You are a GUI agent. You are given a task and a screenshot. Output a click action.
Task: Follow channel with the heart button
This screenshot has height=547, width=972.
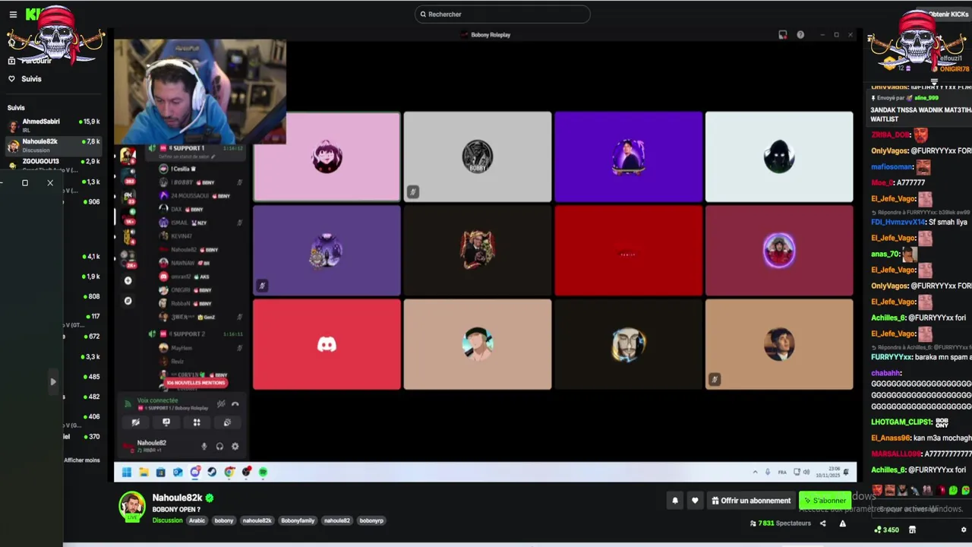pos(694,501)
